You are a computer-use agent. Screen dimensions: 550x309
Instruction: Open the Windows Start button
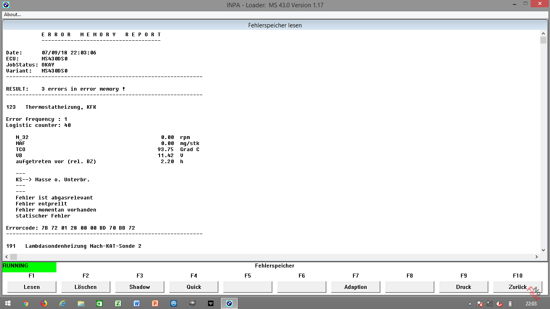(x=8, y=303)
